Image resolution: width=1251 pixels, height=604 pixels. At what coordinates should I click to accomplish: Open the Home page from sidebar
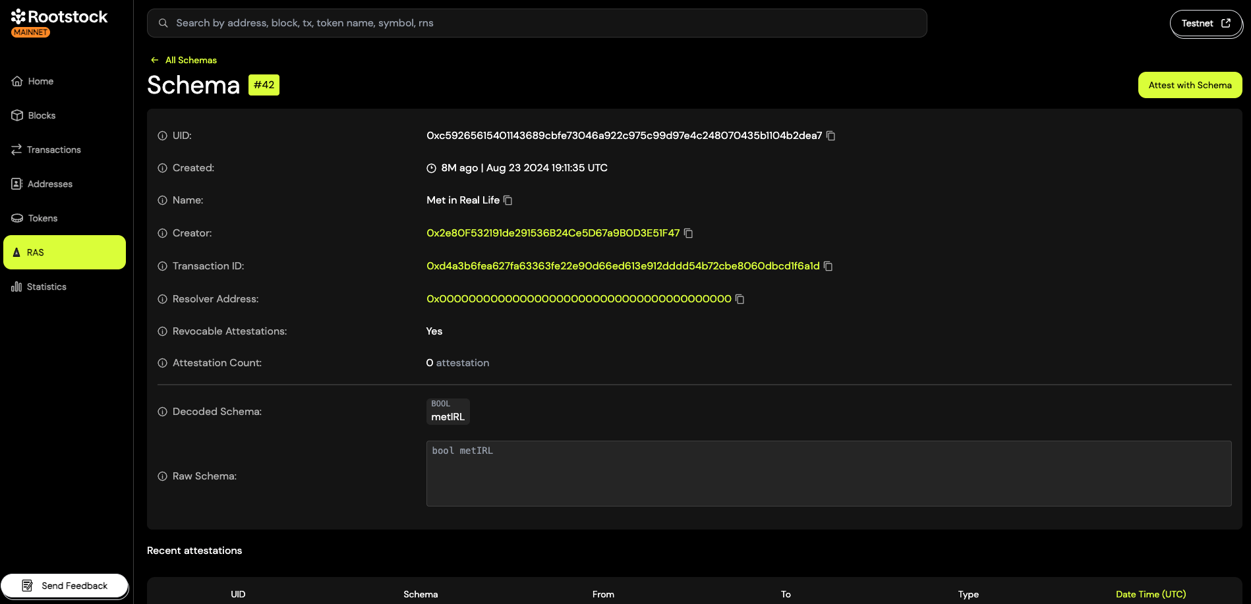(40, 81)
